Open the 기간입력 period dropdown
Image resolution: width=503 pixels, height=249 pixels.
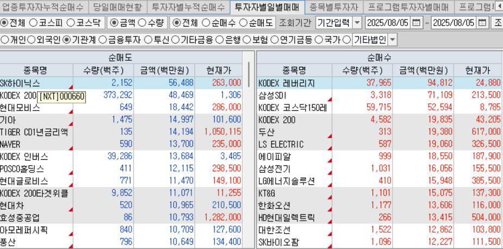coord(357,23)
